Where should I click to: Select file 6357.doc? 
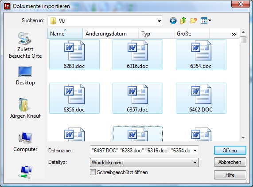(138, 98)
